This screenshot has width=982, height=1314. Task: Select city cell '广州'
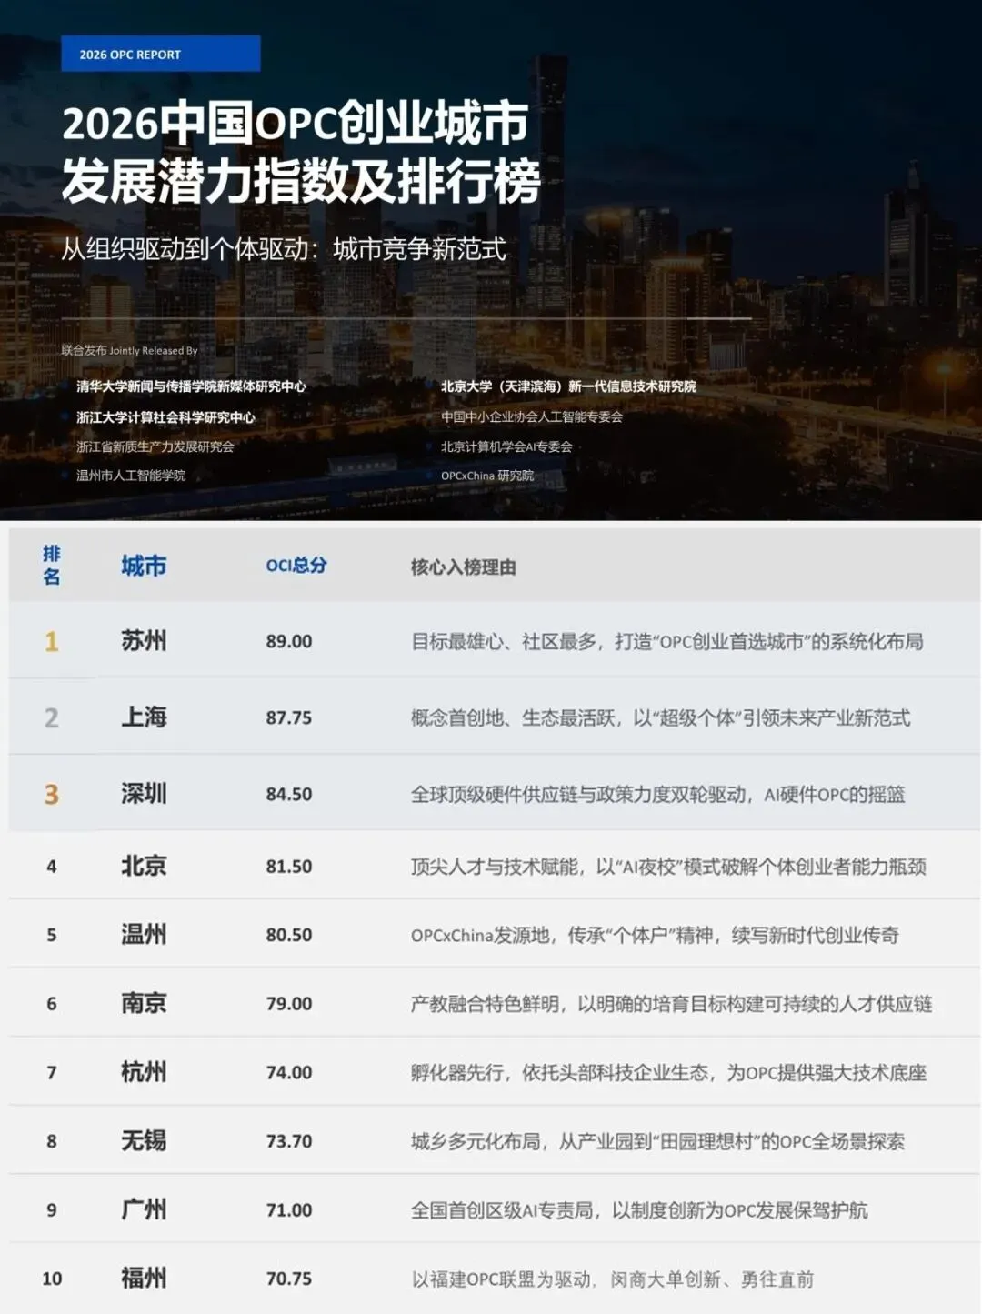tap(144, 1209)
